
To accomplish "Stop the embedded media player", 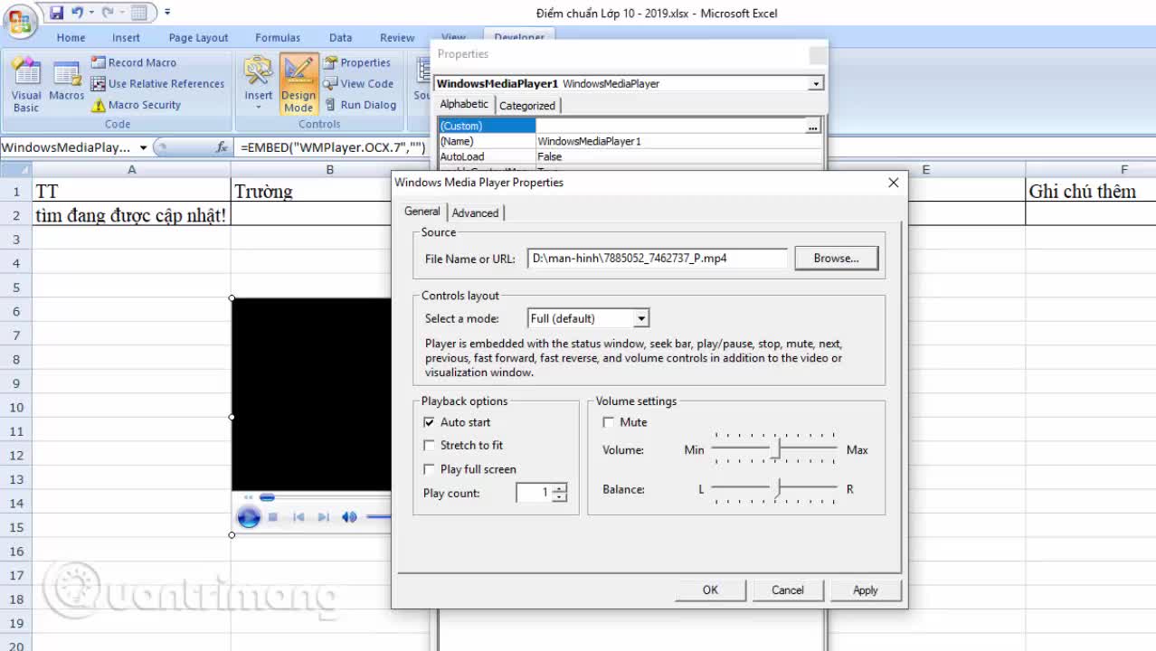I will (x=273, y=517).
